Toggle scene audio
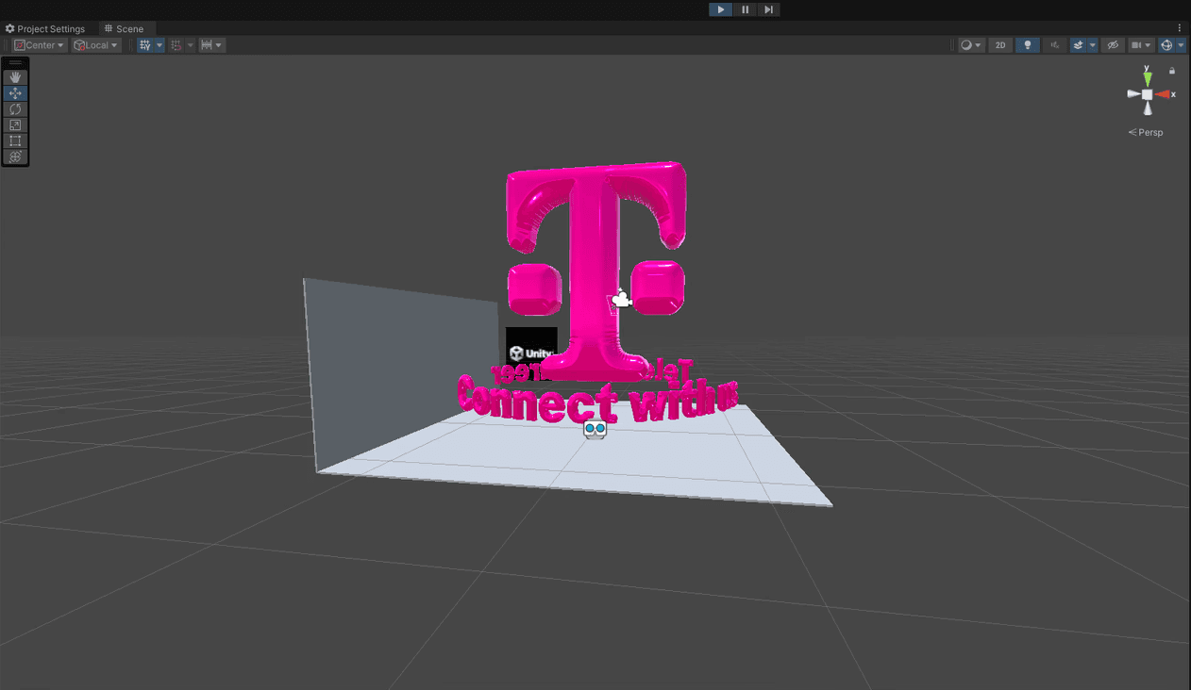1191x690 pixels. (1055, 45)
